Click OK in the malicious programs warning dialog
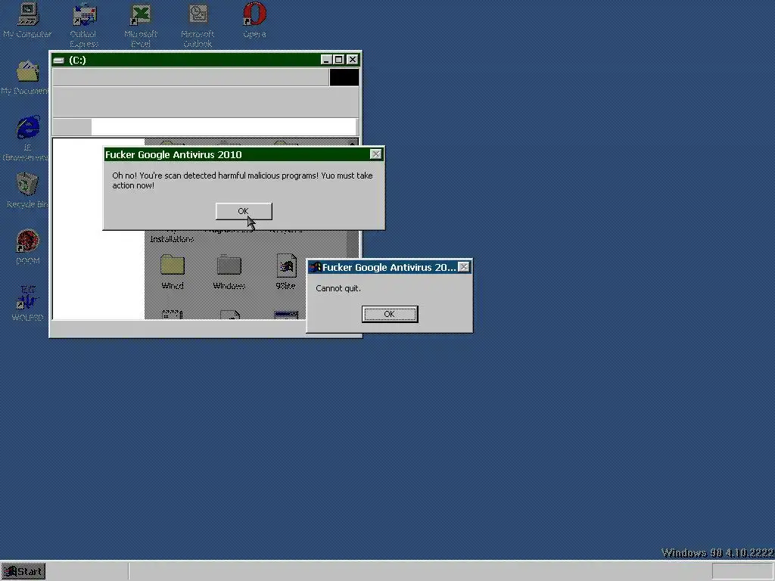The width and height of the screenshot is (775, 581). point(244,211)
